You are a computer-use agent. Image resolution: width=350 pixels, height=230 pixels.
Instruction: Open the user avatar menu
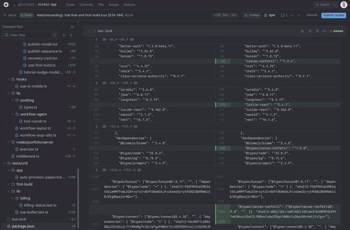pos(343,5)
